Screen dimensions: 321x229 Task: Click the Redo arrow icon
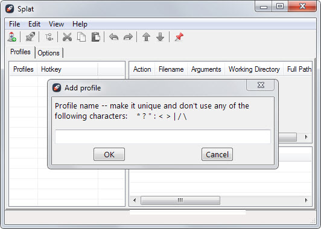click(x=128, y=37)
